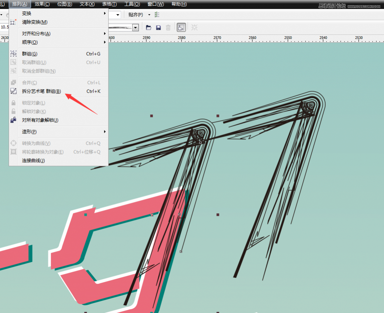Click the open folder icon on the property bar
Screen dimensions: 384x313
coord(149,27)
